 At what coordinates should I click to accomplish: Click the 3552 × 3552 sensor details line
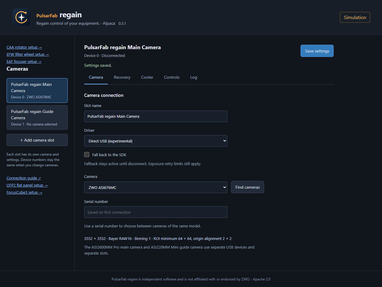[x=158, y=238]
